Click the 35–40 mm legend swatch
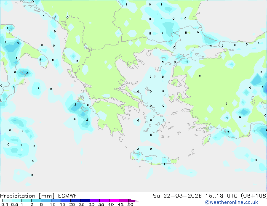 click(104, 201)
